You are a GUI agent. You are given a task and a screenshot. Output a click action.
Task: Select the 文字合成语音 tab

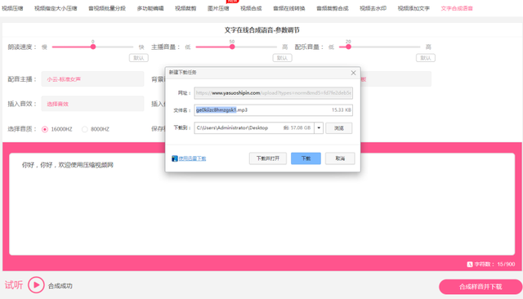pos(457,8)
